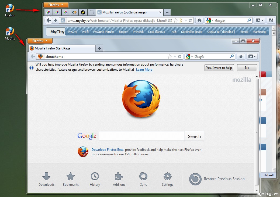Click the No button on notification bar

247,68
